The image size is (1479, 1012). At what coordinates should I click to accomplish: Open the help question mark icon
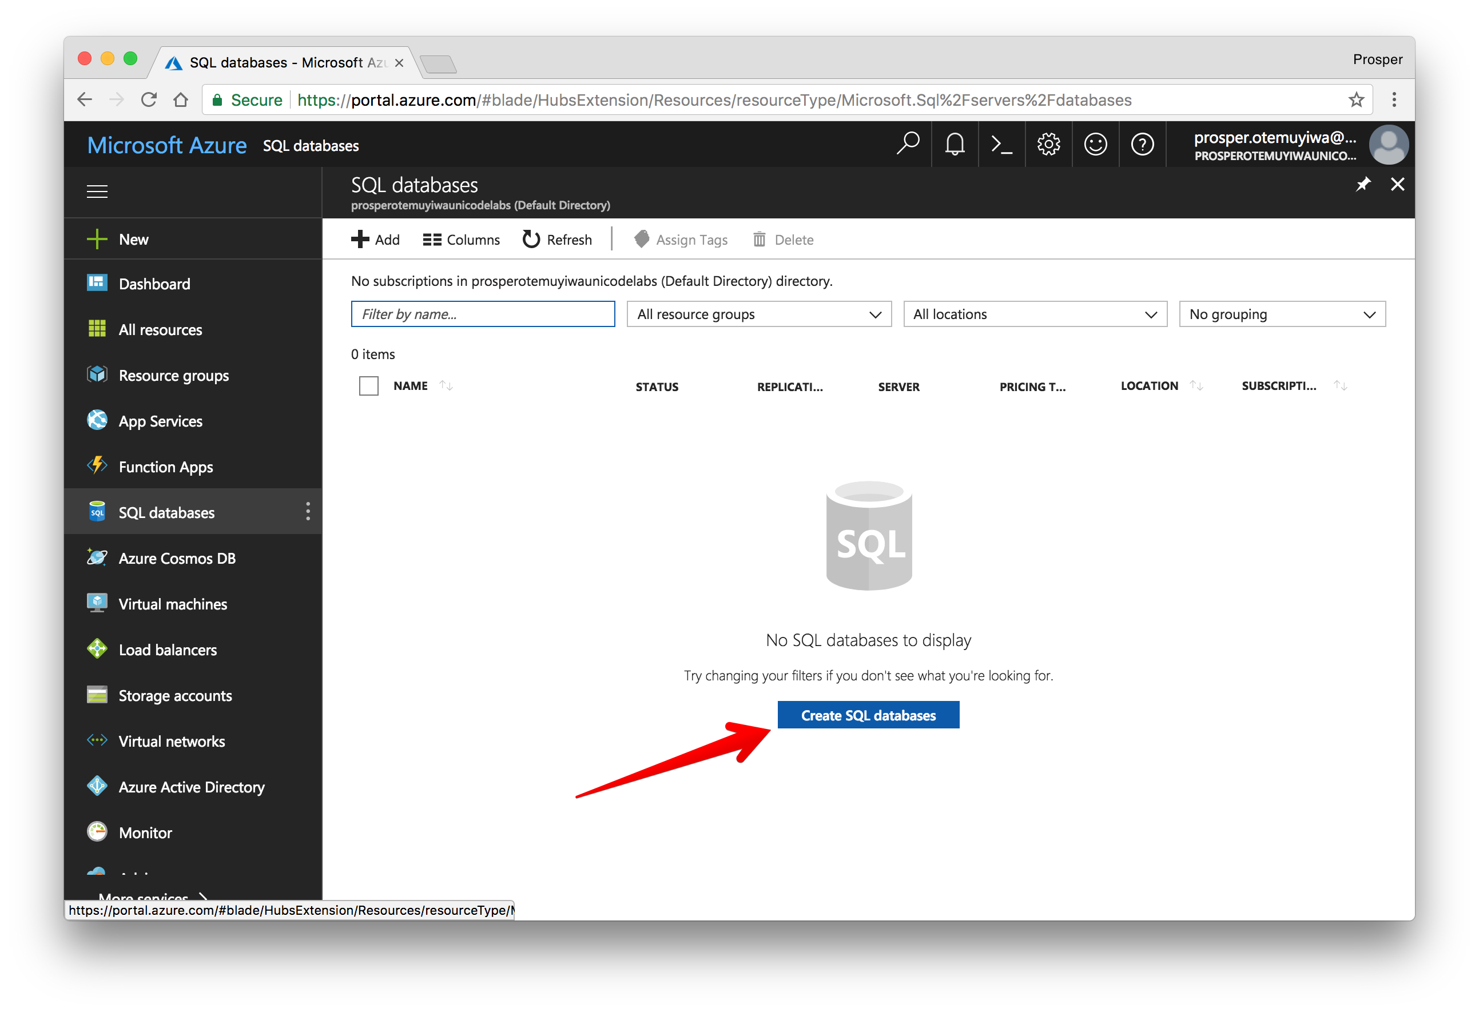tap(1142, 145)
